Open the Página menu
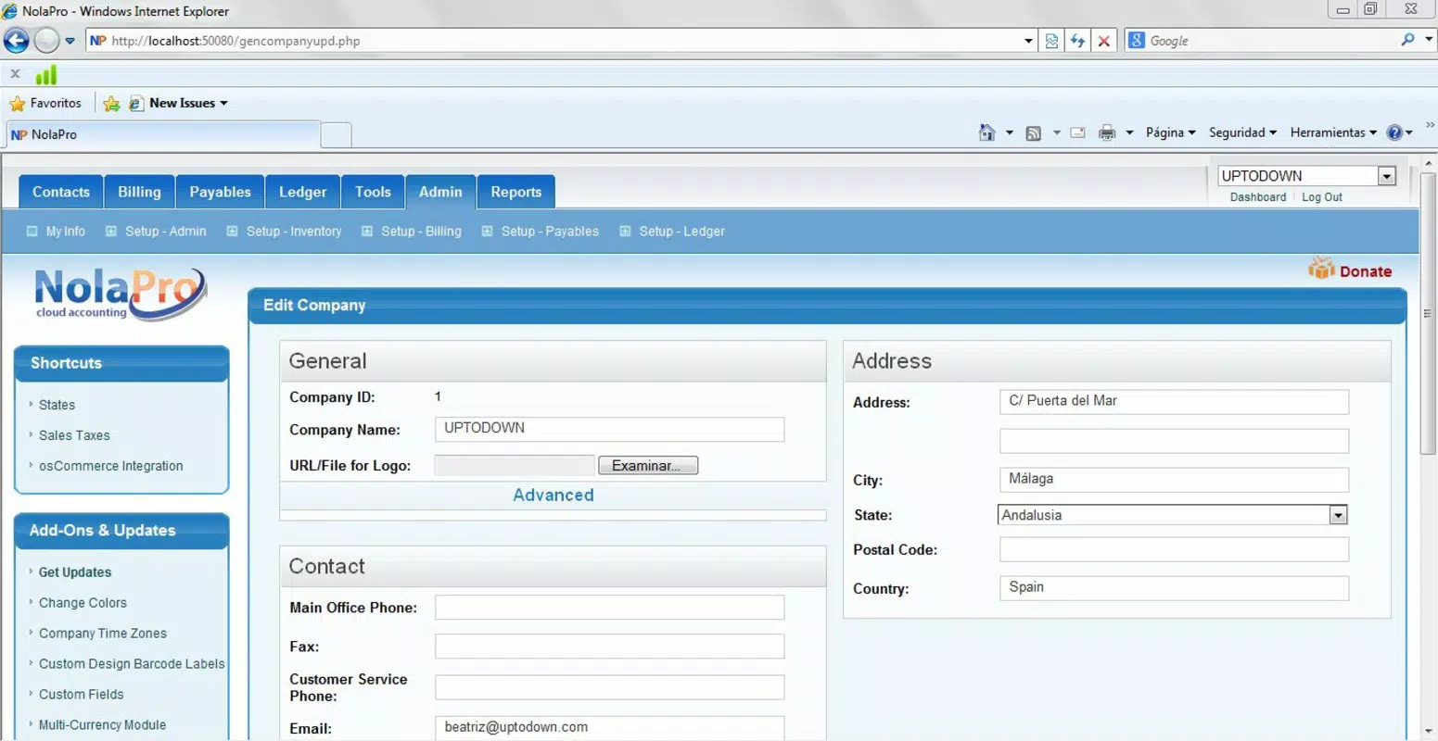The height and width of the screenshot is (741, 1438). point(1170,132)
